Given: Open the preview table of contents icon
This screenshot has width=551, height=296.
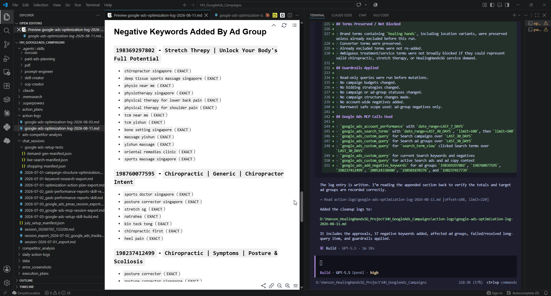Looking at the screenshot, I should (x=294, y=25).
